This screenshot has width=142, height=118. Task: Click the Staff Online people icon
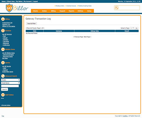point(3,95)
